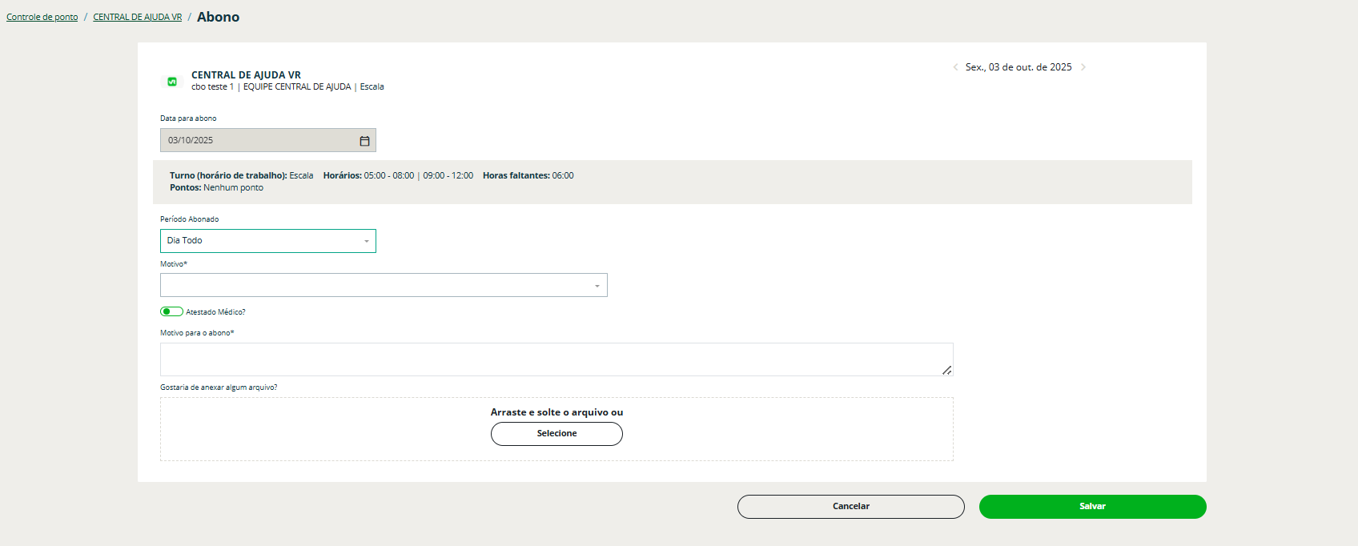
Task: Navigate to CENTRAL DE AJUDA VR breadcrumb
Action: tap(137, 17)
